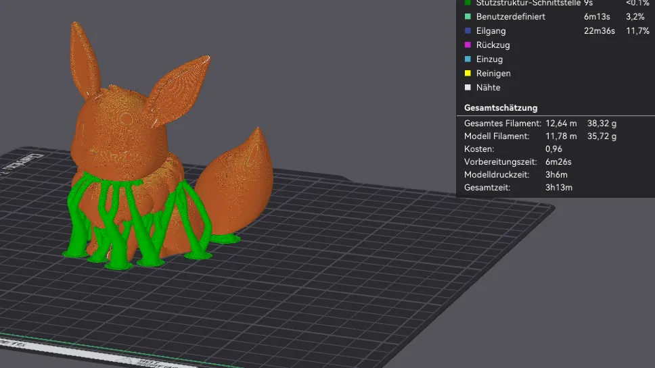Click the Kosten value 0,96
Image resolution: width=655 pixels, height=368 pixels.
pyautogui.click(x=554, y=149)
